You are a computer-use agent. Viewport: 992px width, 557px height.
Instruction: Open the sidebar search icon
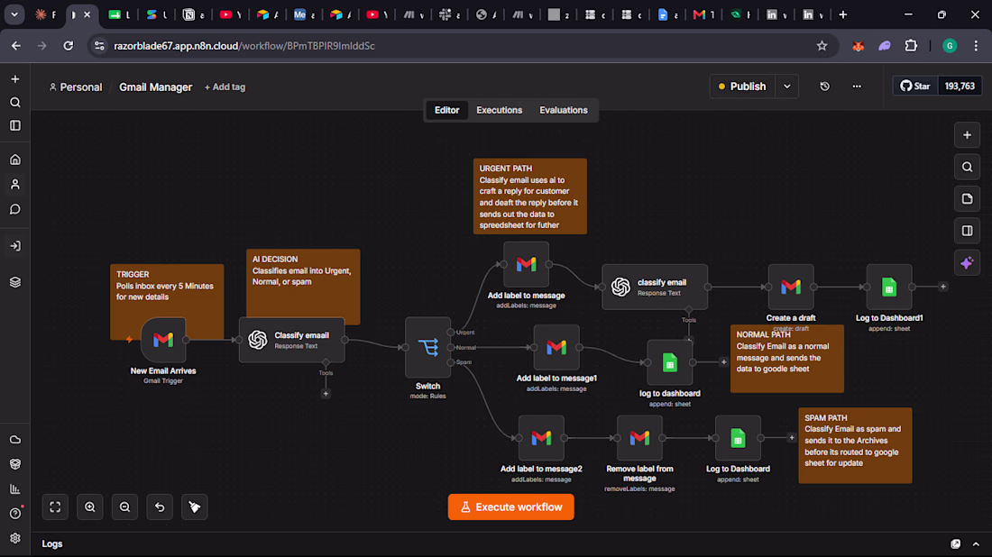(15, 103)
